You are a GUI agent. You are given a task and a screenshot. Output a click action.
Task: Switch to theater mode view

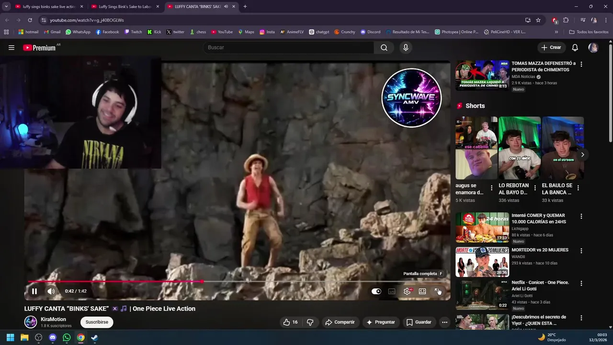tap(422, 291)
